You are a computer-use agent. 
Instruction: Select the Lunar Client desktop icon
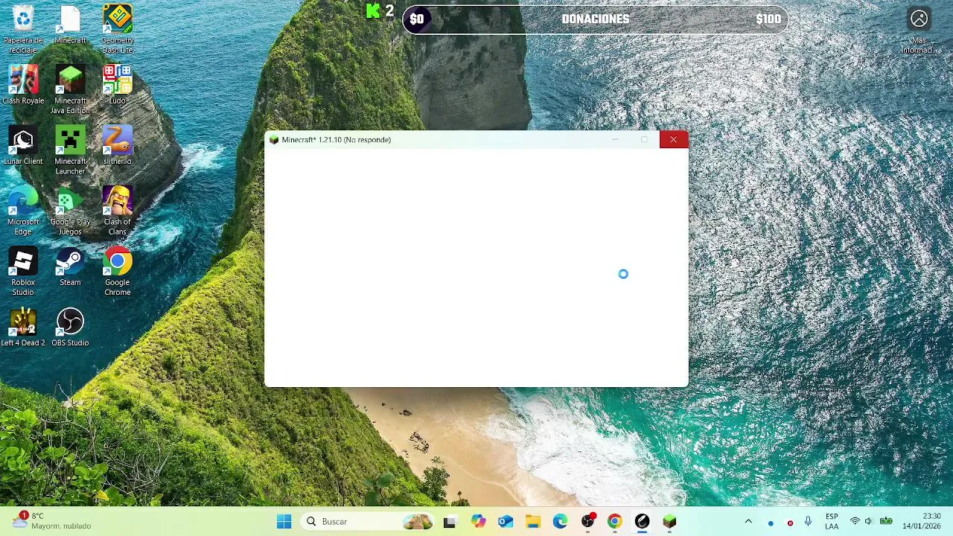pyautogui.click(x=23, y=146)
